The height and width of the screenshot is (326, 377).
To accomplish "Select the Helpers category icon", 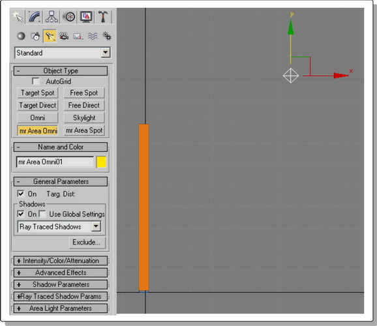I will coord(78,36).
